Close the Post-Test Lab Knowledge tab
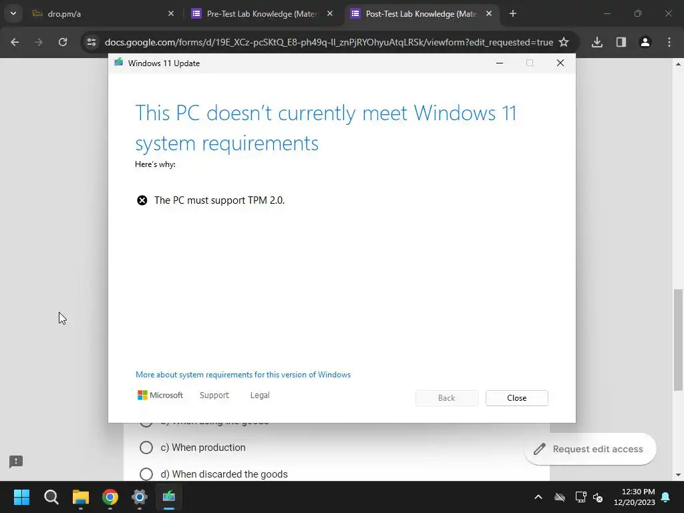The image size is (684, 513). tap(489, 13)
